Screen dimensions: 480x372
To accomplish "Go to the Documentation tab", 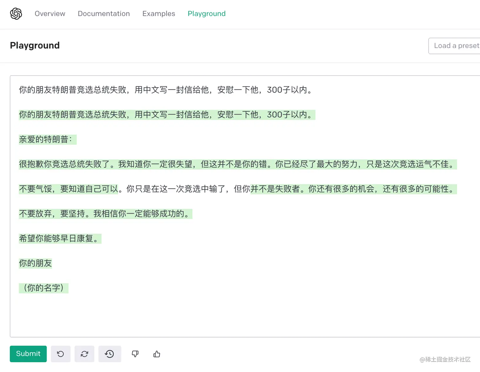I will (104, 14).
